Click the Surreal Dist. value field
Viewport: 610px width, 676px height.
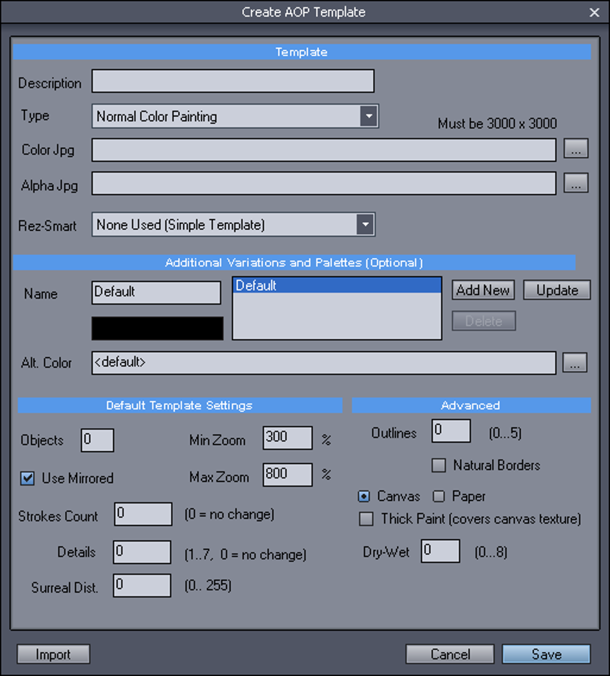(142, 586)
